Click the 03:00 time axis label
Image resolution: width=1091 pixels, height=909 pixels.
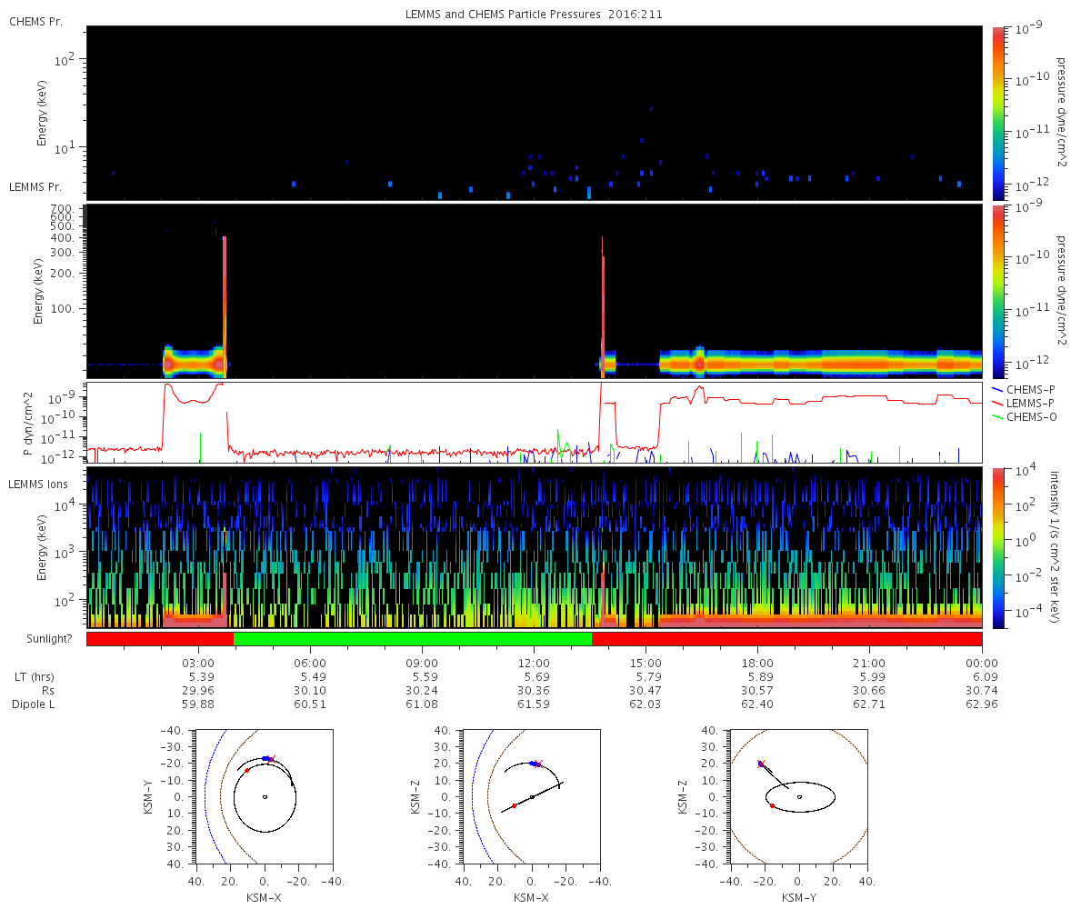click(x=198, y=664)
